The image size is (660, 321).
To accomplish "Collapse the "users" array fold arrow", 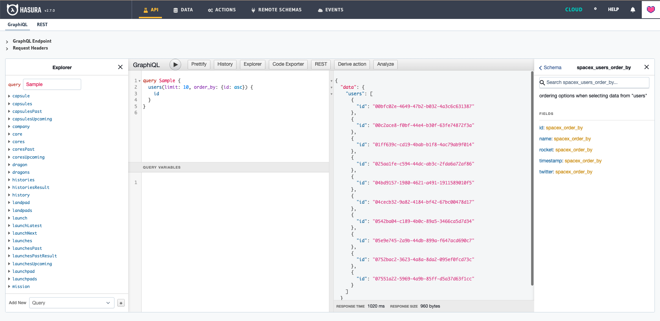I will (x=331, y=94).
